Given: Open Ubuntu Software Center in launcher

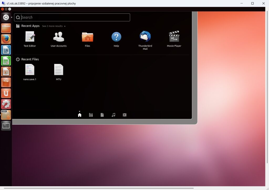Looking at the screenshot, I should pos(6,82).
